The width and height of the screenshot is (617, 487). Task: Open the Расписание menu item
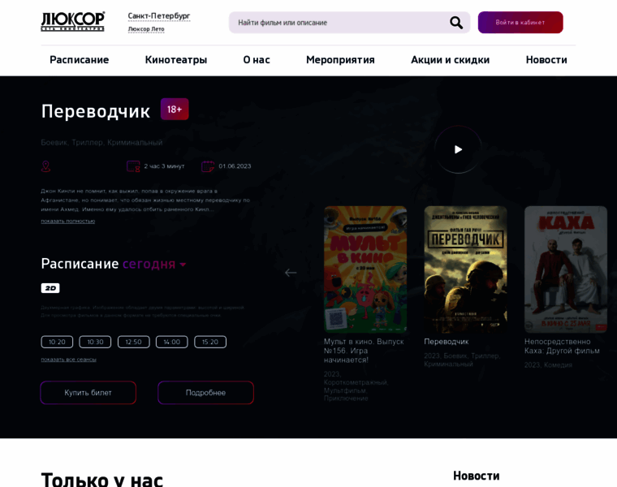pos(79,60)
